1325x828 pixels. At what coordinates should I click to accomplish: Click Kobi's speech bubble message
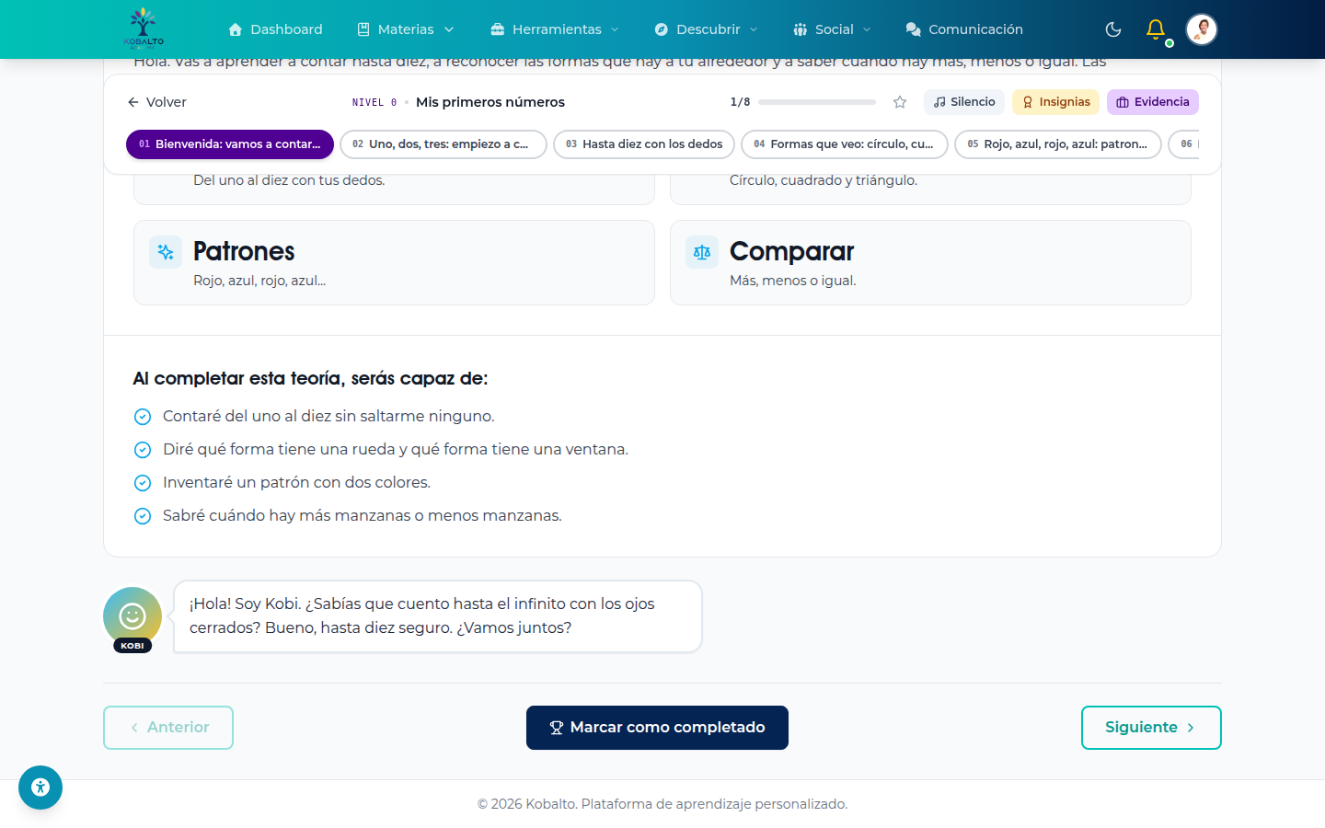[438, 616]
